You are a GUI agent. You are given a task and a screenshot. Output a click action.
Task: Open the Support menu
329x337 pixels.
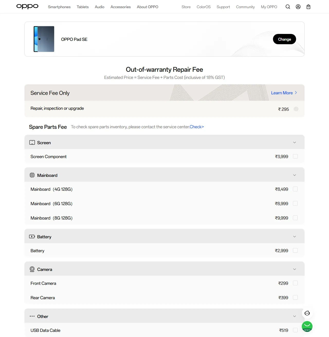[x=223, y=7]
